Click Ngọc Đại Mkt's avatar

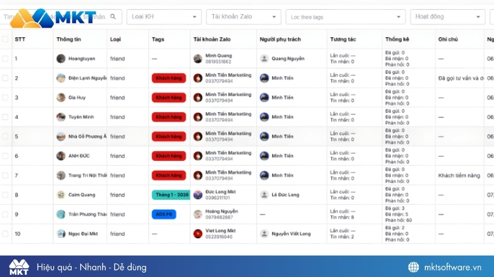[61, 234]
